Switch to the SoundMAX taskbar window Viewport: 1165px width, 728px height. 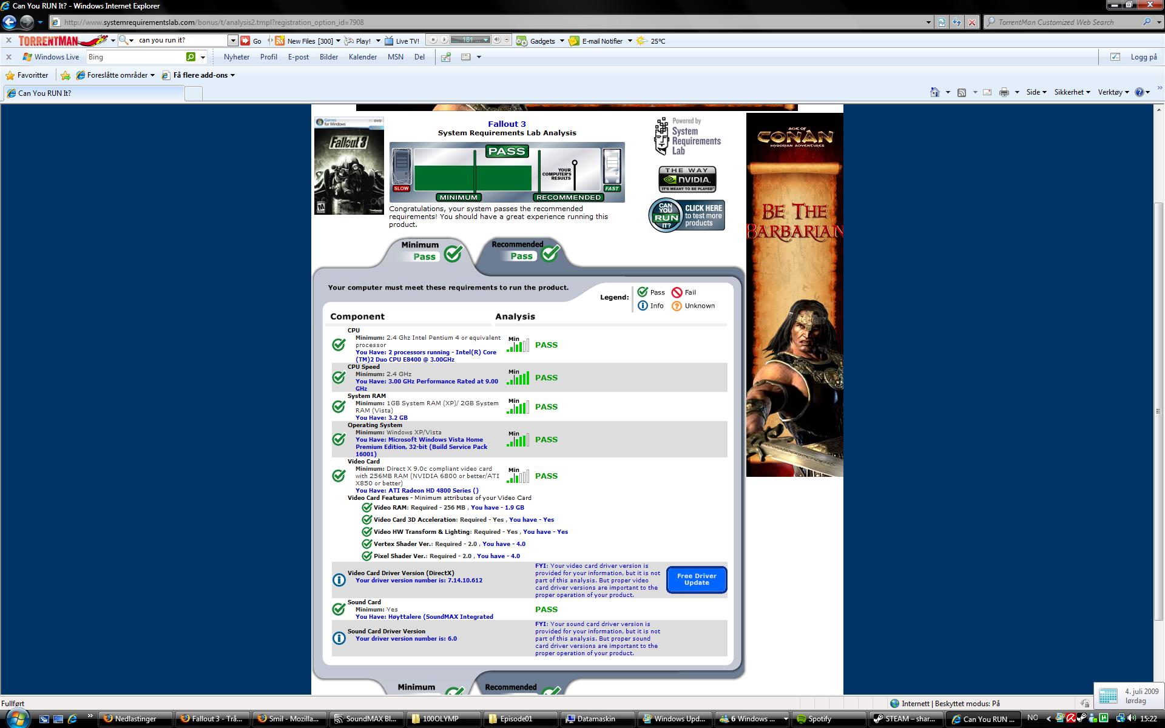[368, 719]
